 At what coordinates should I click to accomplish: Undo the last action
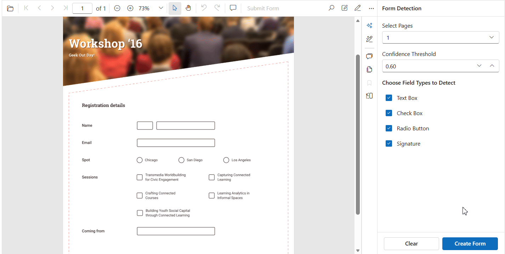(x=204, y=8)
